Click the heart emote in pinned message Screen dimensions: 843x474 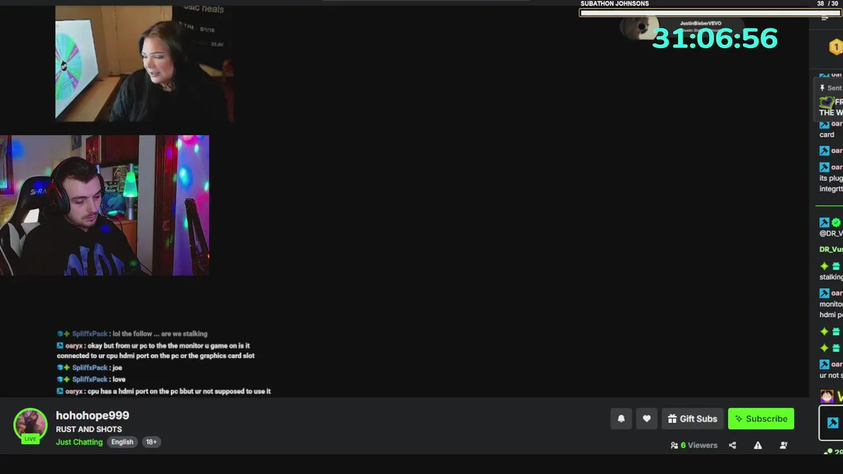click(x=826, y=102)
